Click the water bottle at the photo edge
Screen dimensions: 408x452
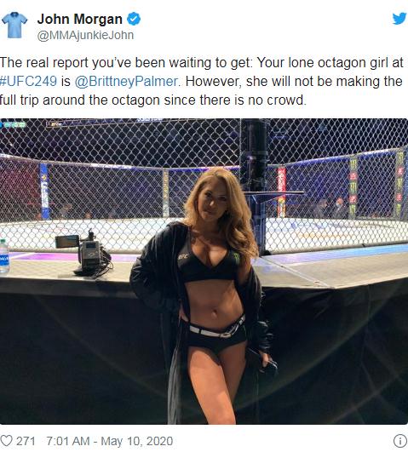[4, 256]
